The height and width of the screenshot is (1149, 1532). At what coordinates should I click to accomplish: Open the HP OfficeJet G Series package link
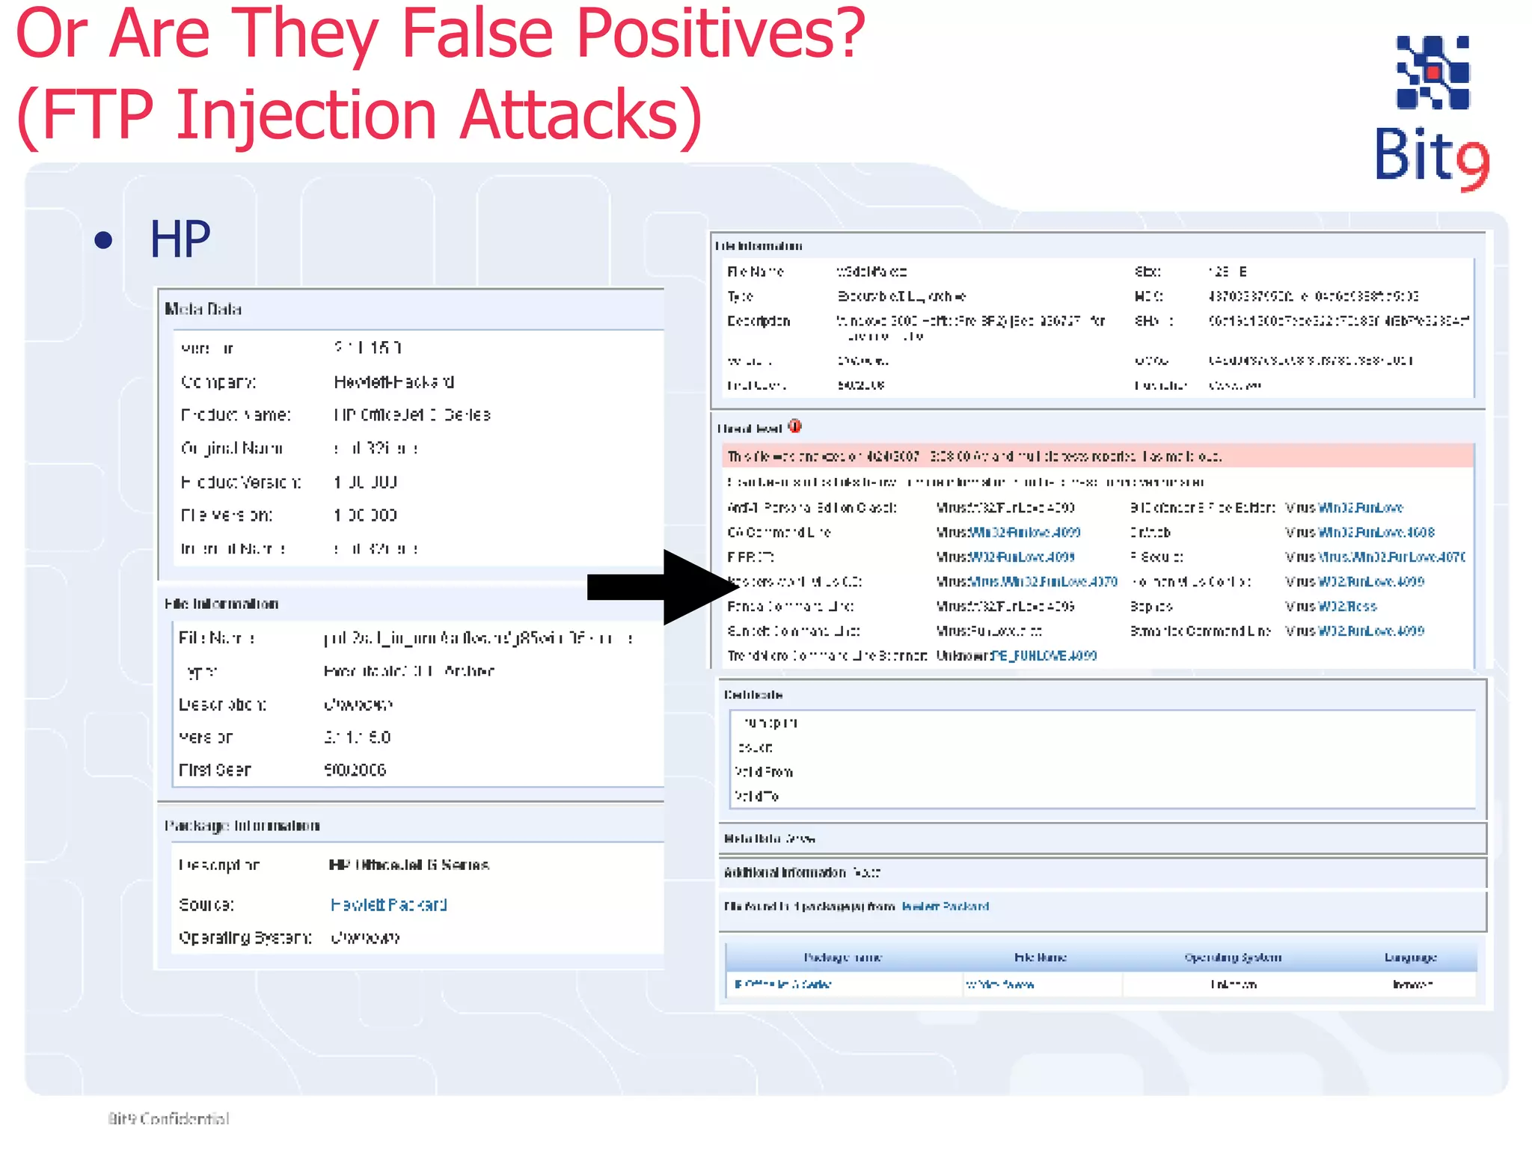click(782, 984)
